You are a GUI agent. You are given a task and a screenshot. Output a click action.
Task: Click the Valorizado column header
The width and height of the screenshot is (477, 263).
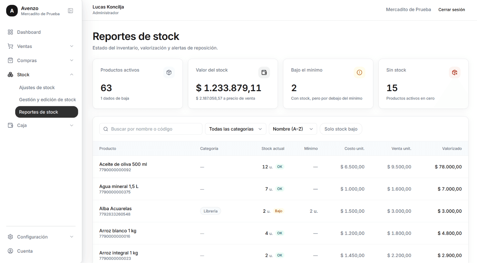tap(452, 149)
